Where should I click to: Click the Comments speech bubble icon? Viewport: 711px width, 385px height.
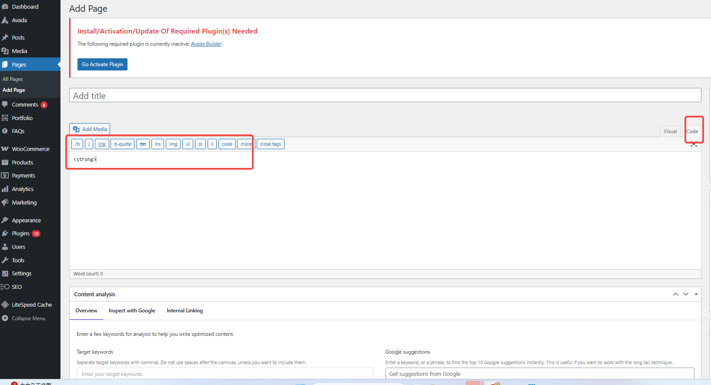[x=5, y=105]
